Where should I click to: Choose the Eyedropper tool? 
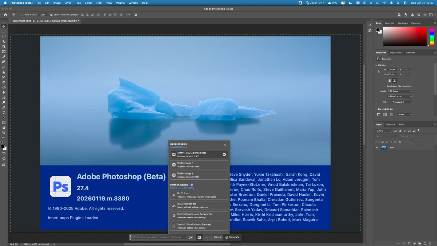(x=4, y=57)
